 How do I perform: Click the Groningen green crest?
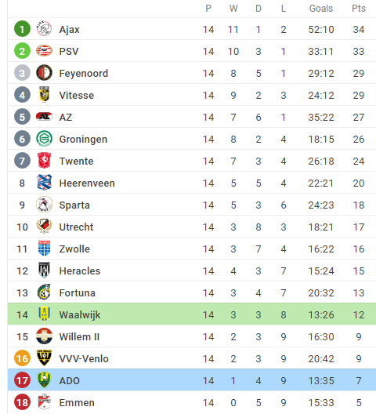pos(44,138)
